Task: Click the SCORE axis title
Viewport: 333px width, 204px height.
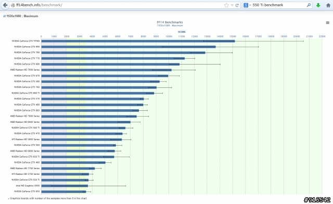Action: (182, 32)
